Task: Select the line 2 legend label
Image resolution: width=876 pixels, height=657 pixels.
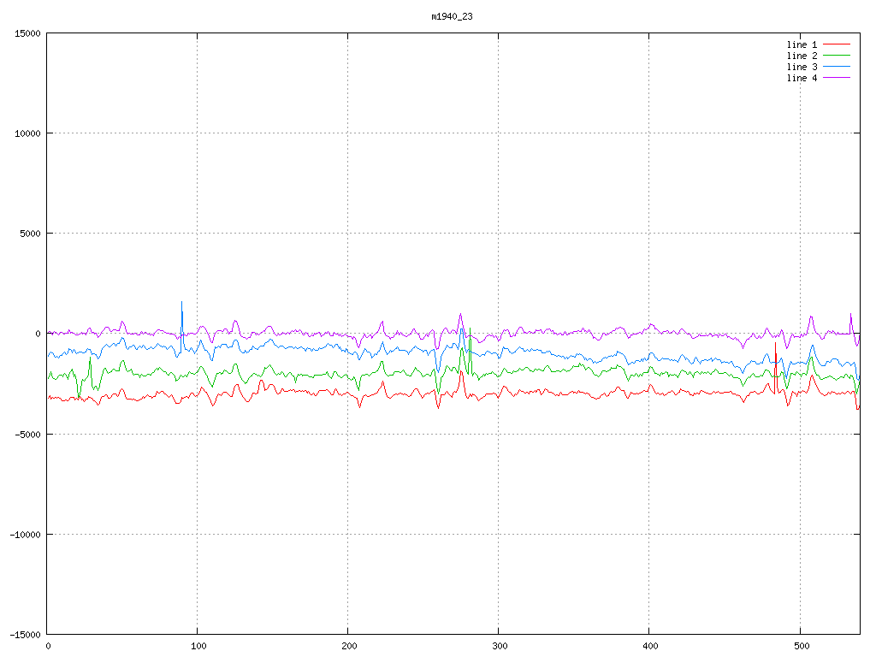Action: pyautogui.click(x=802, y=56)
